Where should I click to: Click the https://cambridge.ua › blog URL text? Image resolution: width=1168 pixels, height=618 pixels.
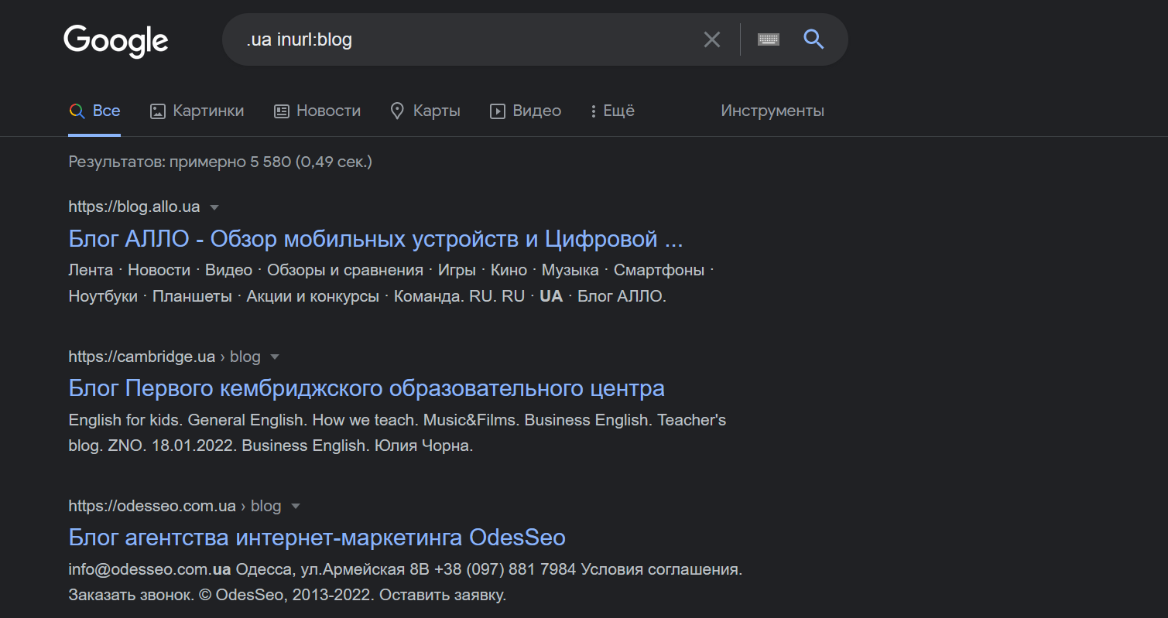coord(164,357)
